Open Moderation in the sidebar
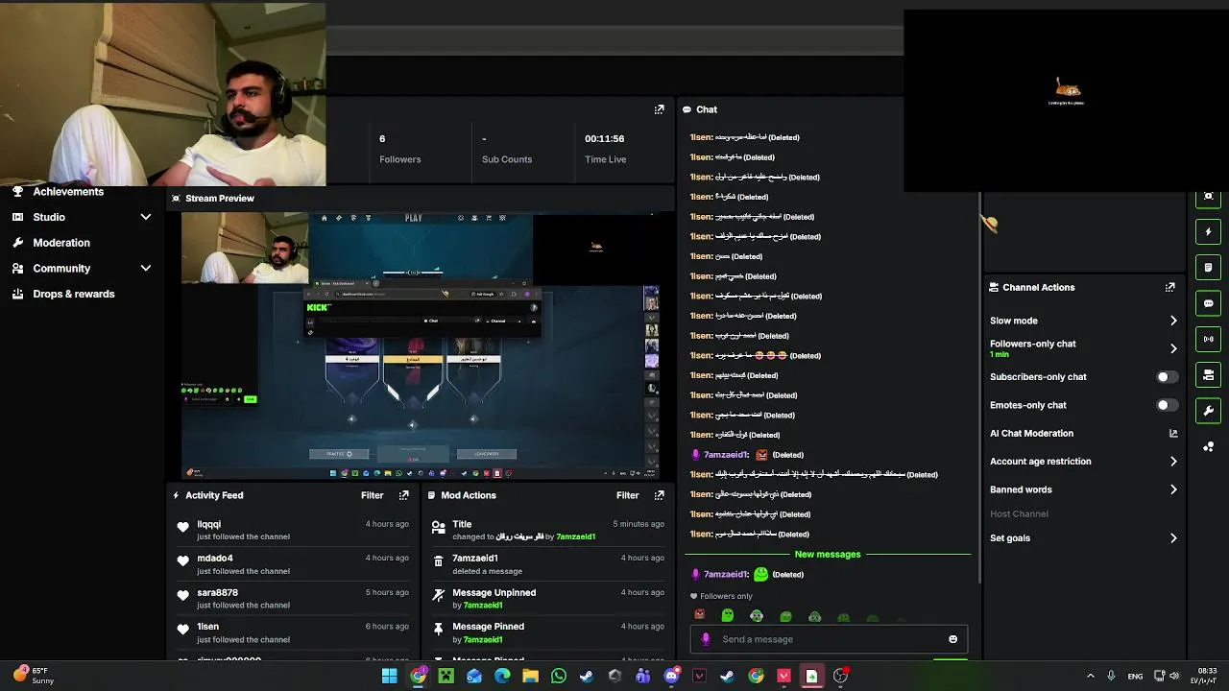 coord(61,243)
